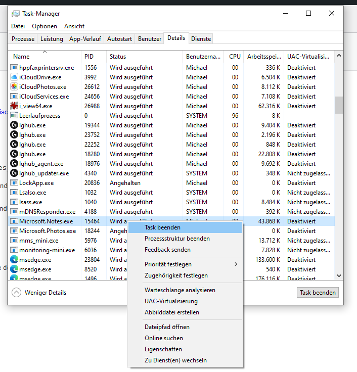Click the mms_mini.exe icon
Image resolution: width=357 pixels, height=372 pixels.
tap(14, 240)
